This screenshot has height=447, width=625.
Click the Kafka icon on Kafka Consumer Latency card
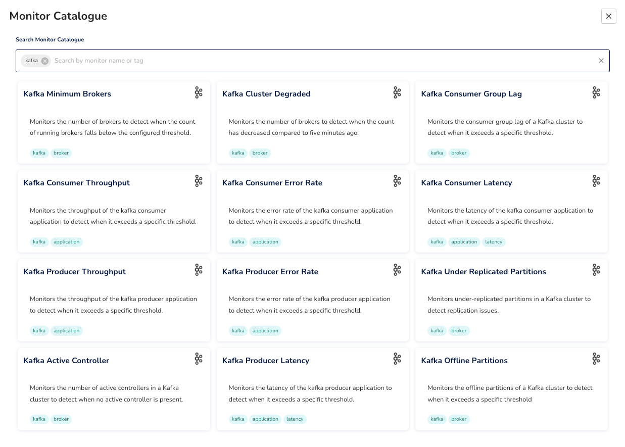point(596,181)
